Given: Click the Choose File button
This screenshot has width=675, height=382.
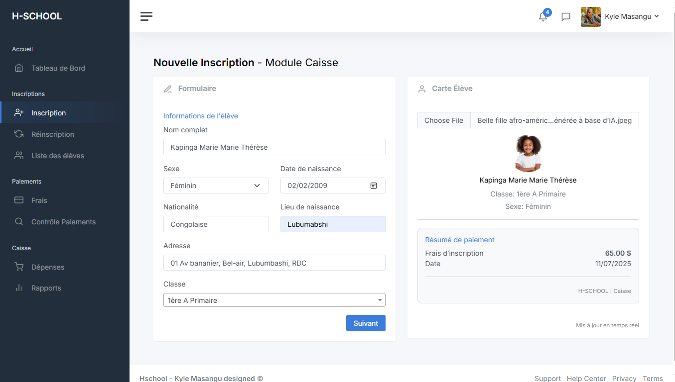Looking at the screenshot, I should click(444, 120).
